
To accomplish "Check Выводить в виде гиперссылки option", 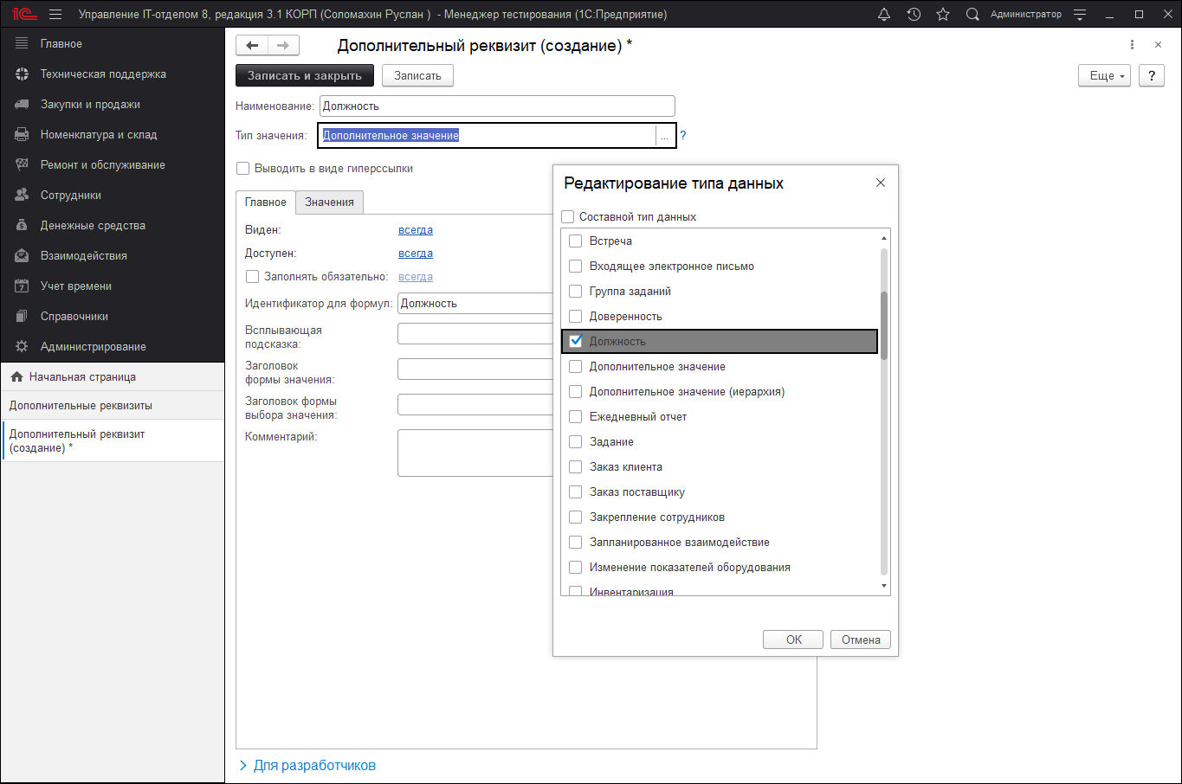I will (243, 169).
